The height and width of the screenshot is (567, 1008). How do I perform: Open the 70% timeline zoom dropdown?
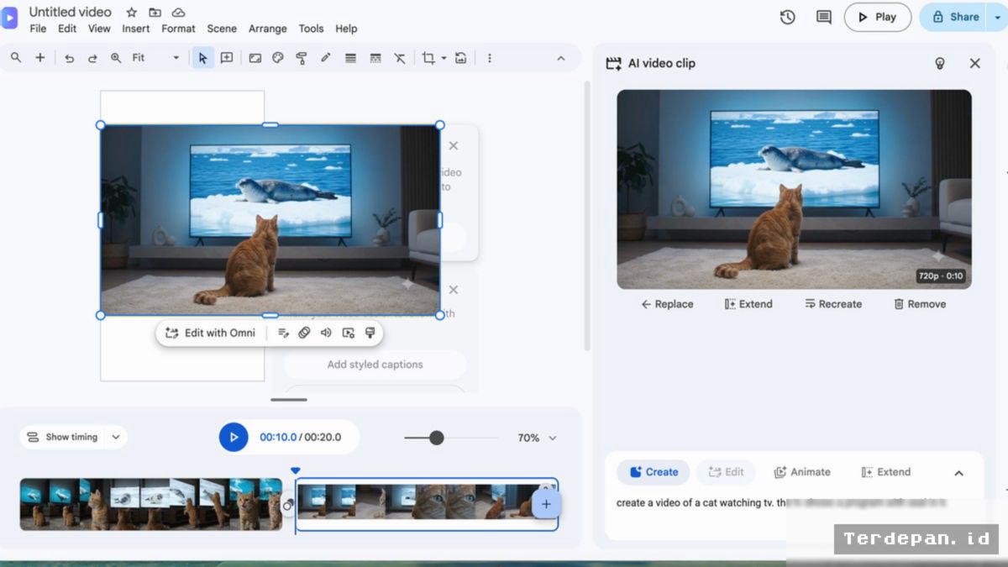538,438
